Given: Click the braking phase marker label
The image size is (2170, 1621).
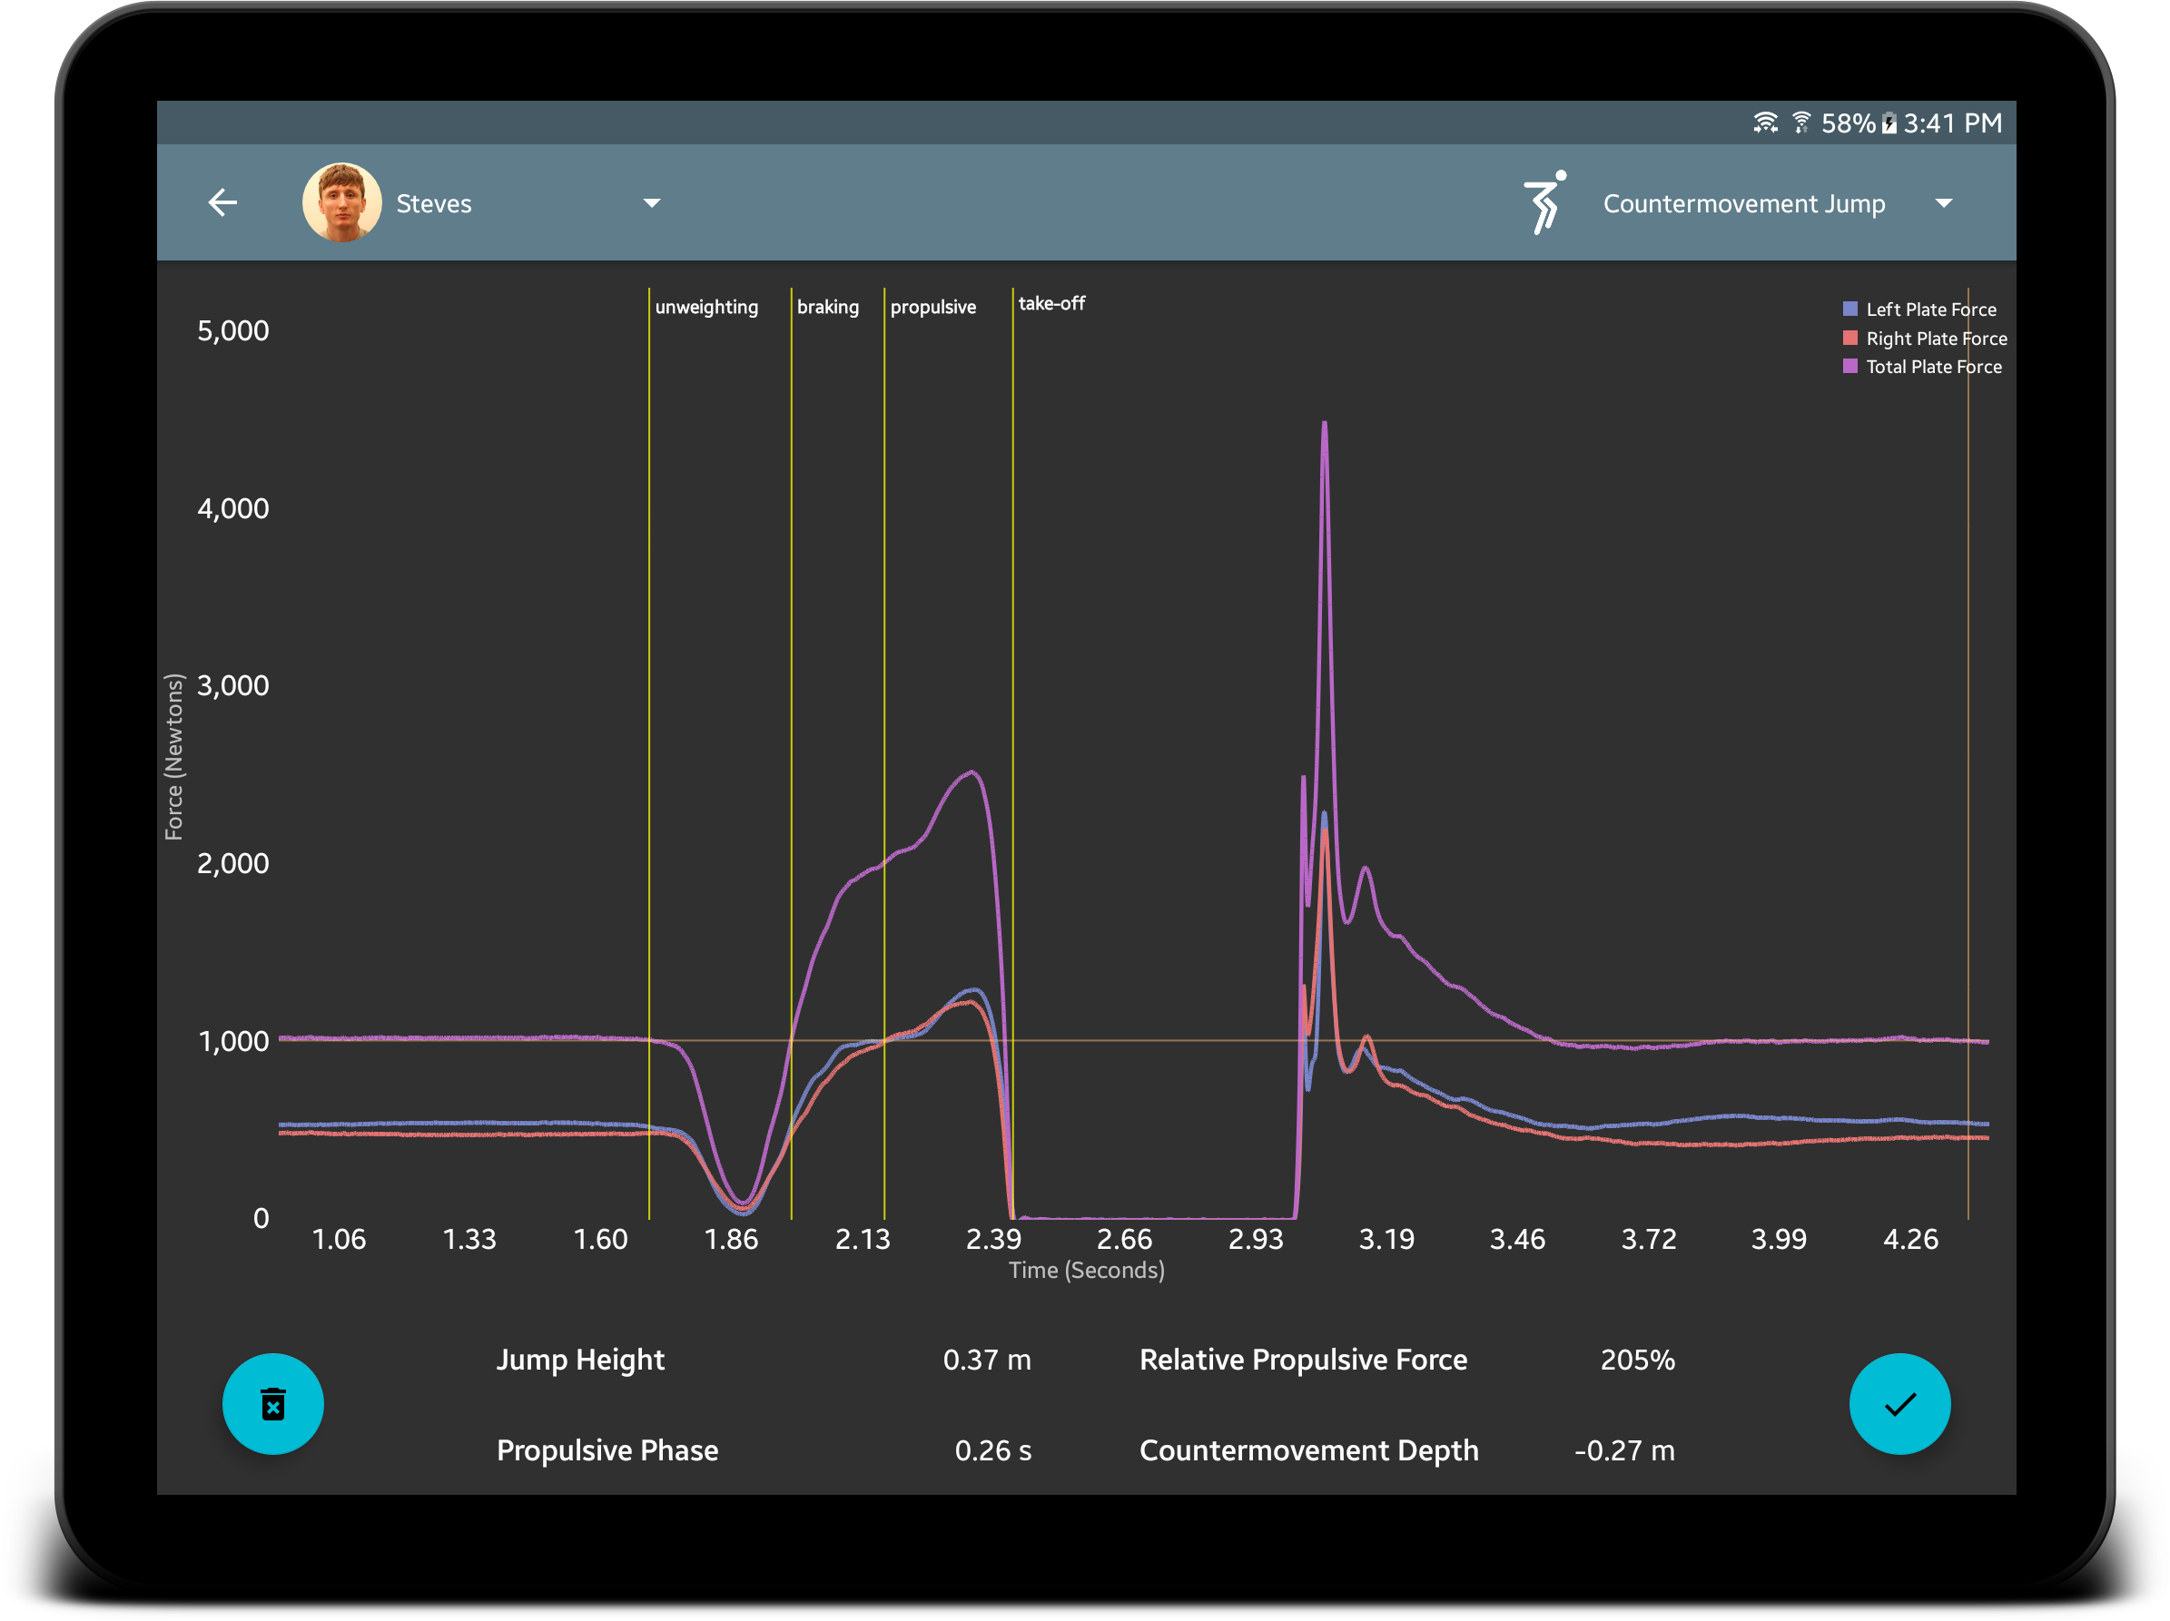Looking at the screenshot, I should click(827, 307).
